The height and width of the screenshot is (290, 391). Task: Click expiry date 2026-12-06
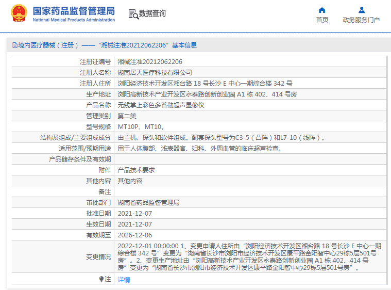pyautogui.click(x=135, y=235)
